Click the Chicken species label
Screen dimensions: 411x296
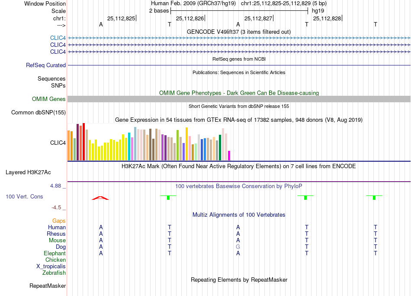point(55,260)
